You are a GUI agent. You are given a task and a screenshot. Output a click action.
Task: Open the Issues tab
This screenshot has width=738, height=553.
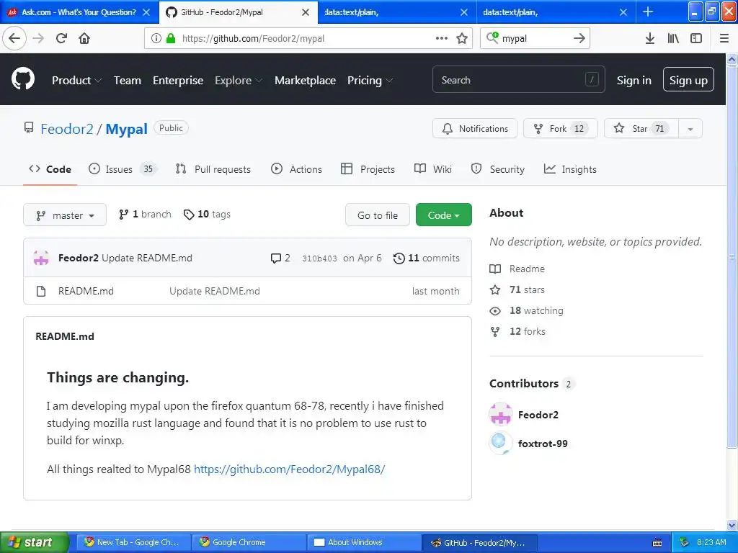point(121,169)
